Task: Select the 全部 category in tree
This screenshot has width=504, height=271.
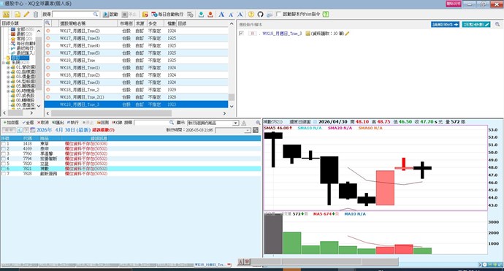Action: click(x=22, y=29)
